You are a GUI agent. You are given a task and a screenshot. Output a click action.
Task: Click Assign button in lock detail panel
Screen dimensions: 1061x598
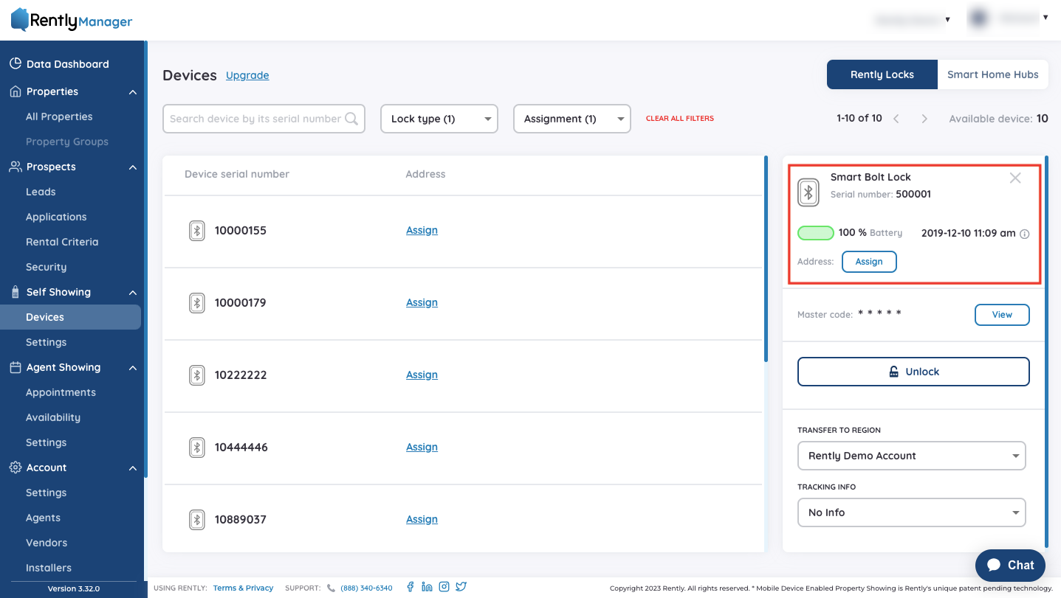point(869,262)
